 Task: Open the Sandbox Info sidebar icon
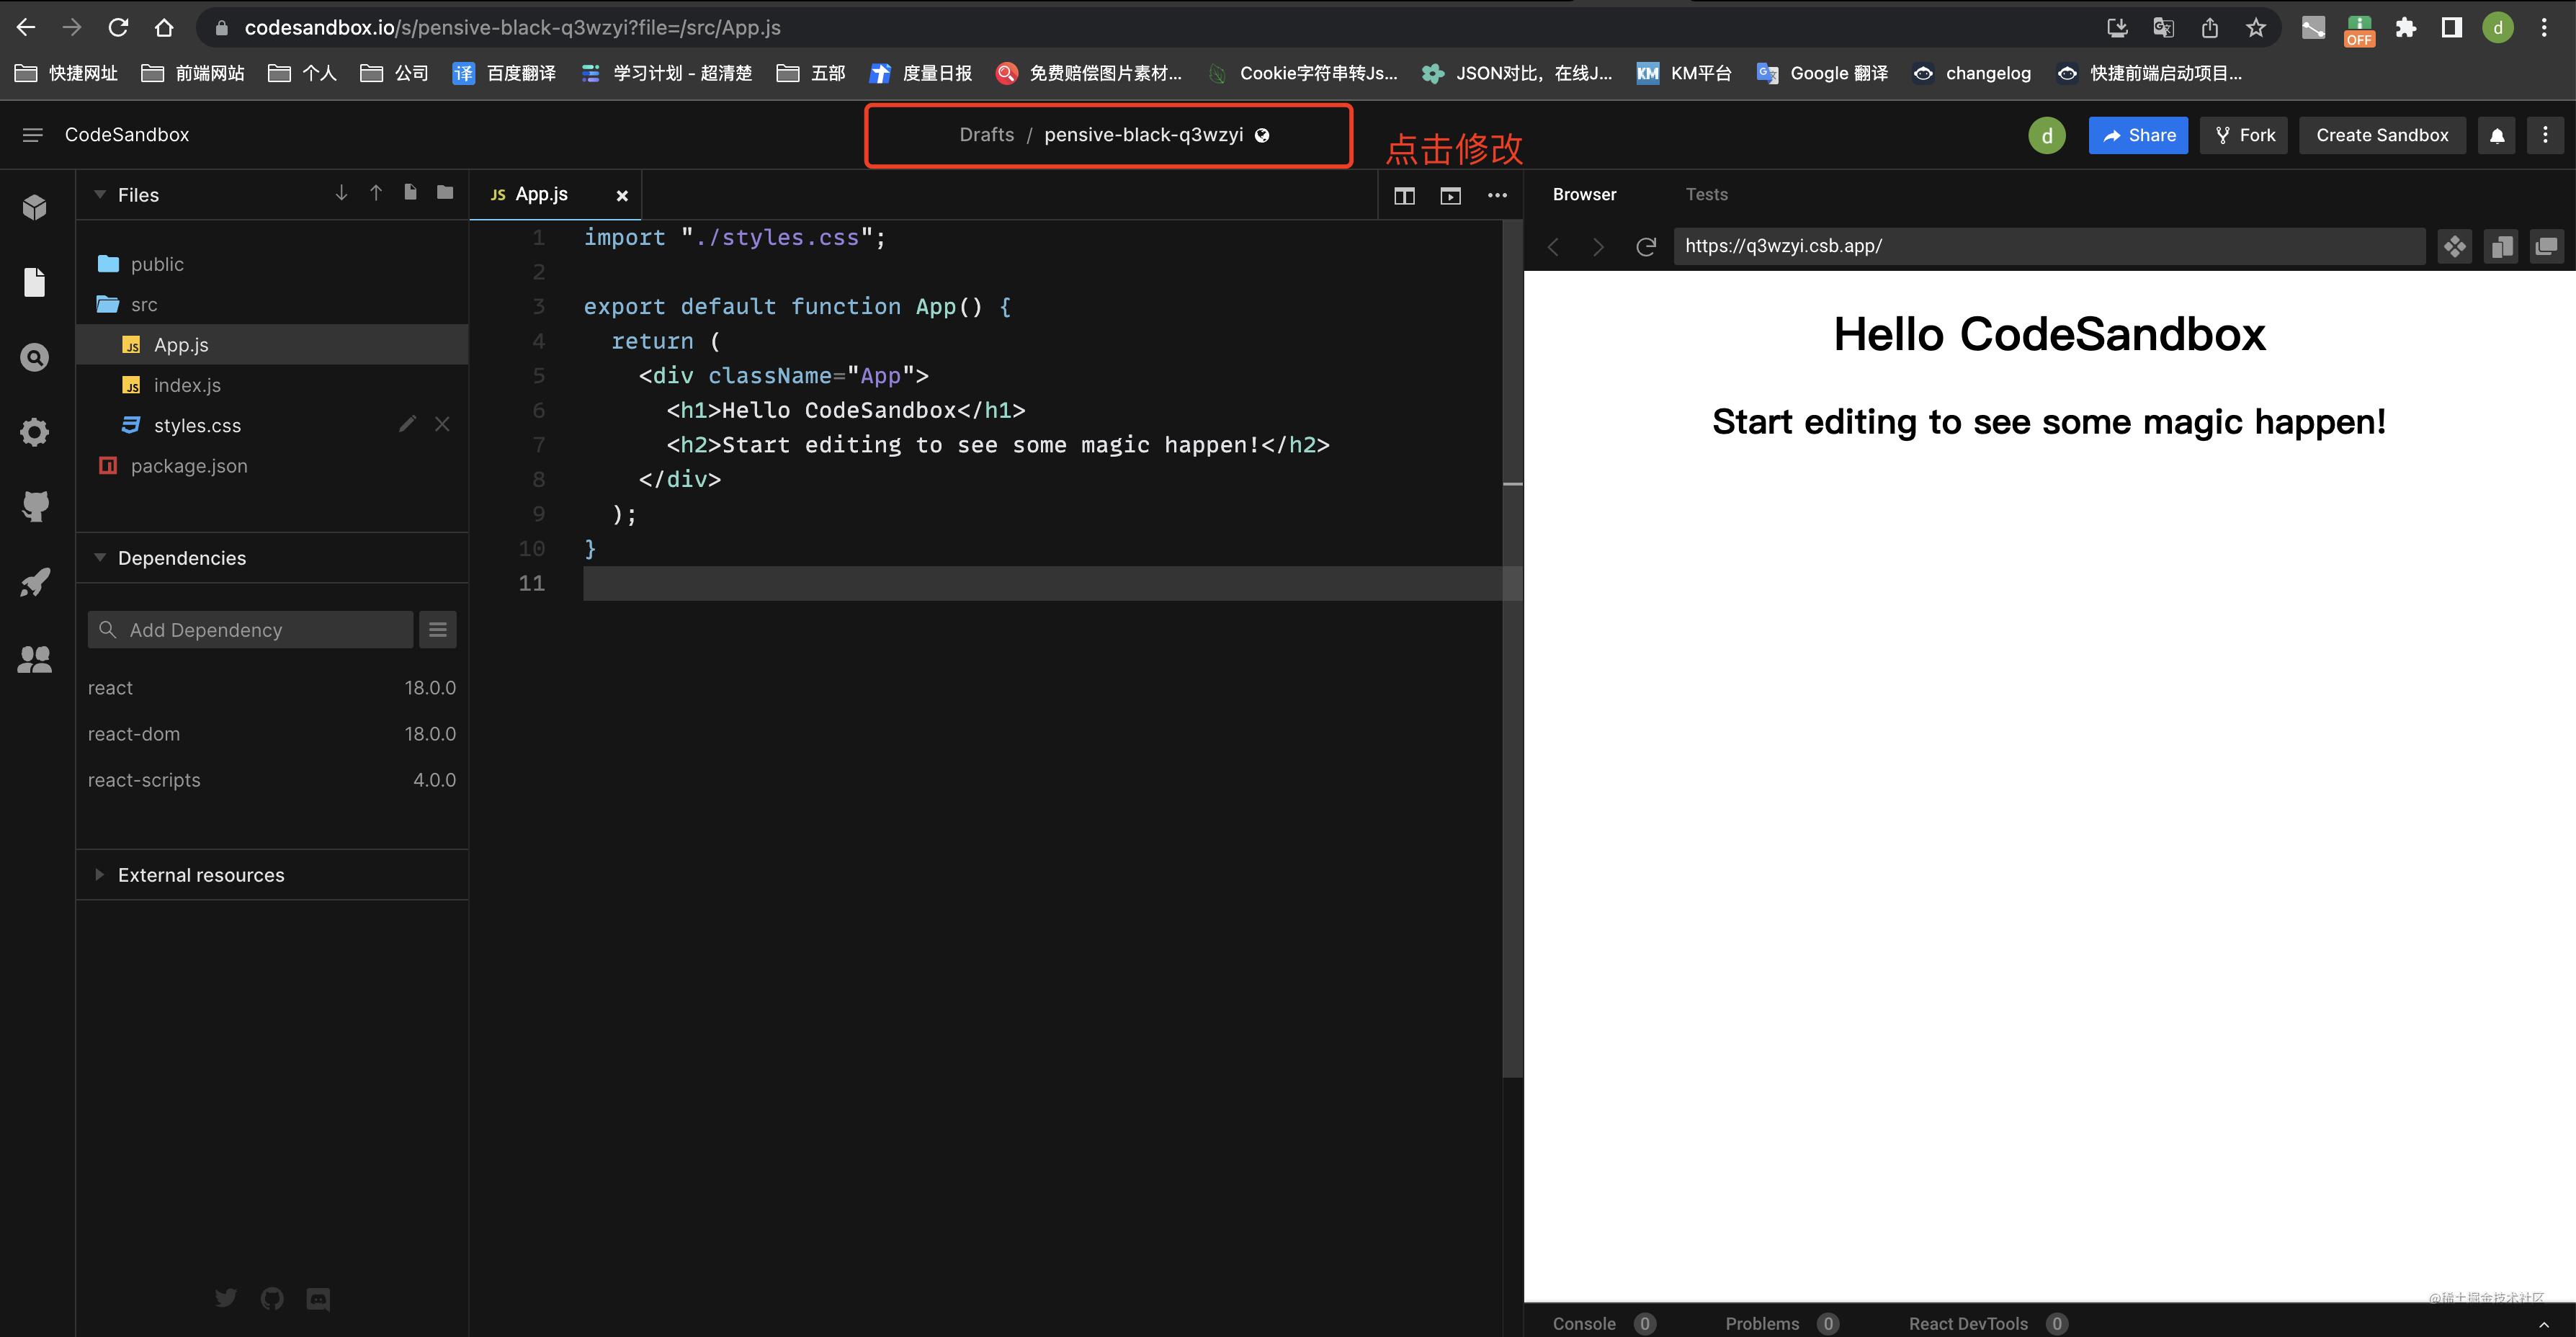click(x=35, y=207)
